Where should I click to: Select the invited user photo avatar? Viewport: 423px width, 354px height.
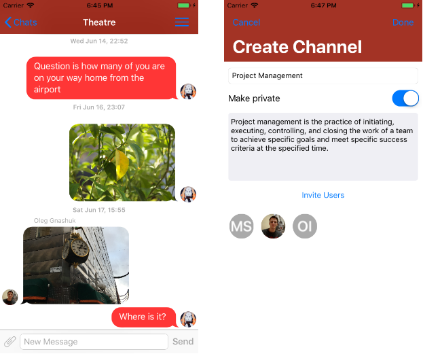click(273, 226)
